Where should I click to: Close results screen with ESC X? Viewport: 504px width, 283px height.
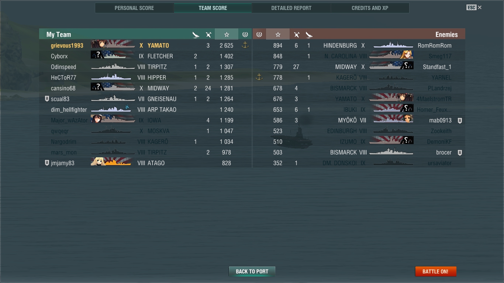474,7
